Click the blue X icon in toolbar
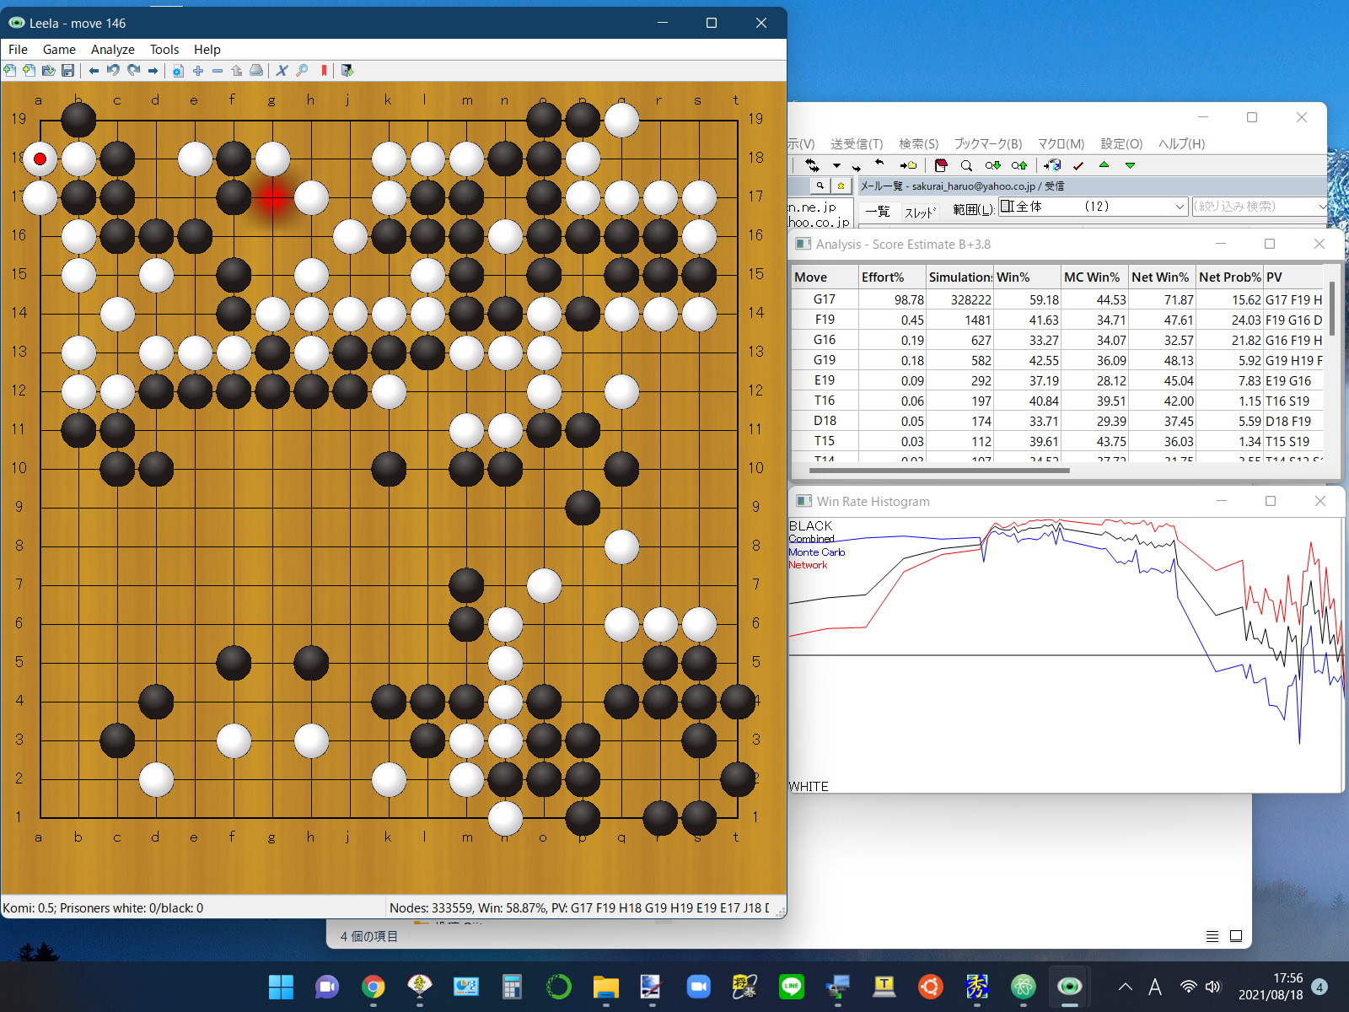Viewport: 1349px width, 1012px height. (282, 71)
